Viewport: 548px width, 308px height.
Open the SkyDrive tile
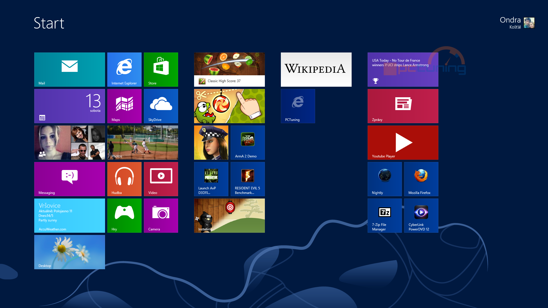(161, 106)
